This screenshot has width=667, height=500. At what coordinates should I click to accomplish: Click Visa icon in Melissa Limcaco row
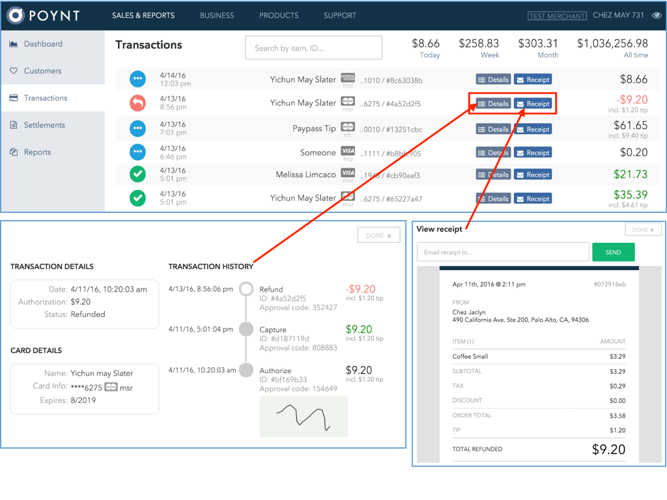[348, 173]
